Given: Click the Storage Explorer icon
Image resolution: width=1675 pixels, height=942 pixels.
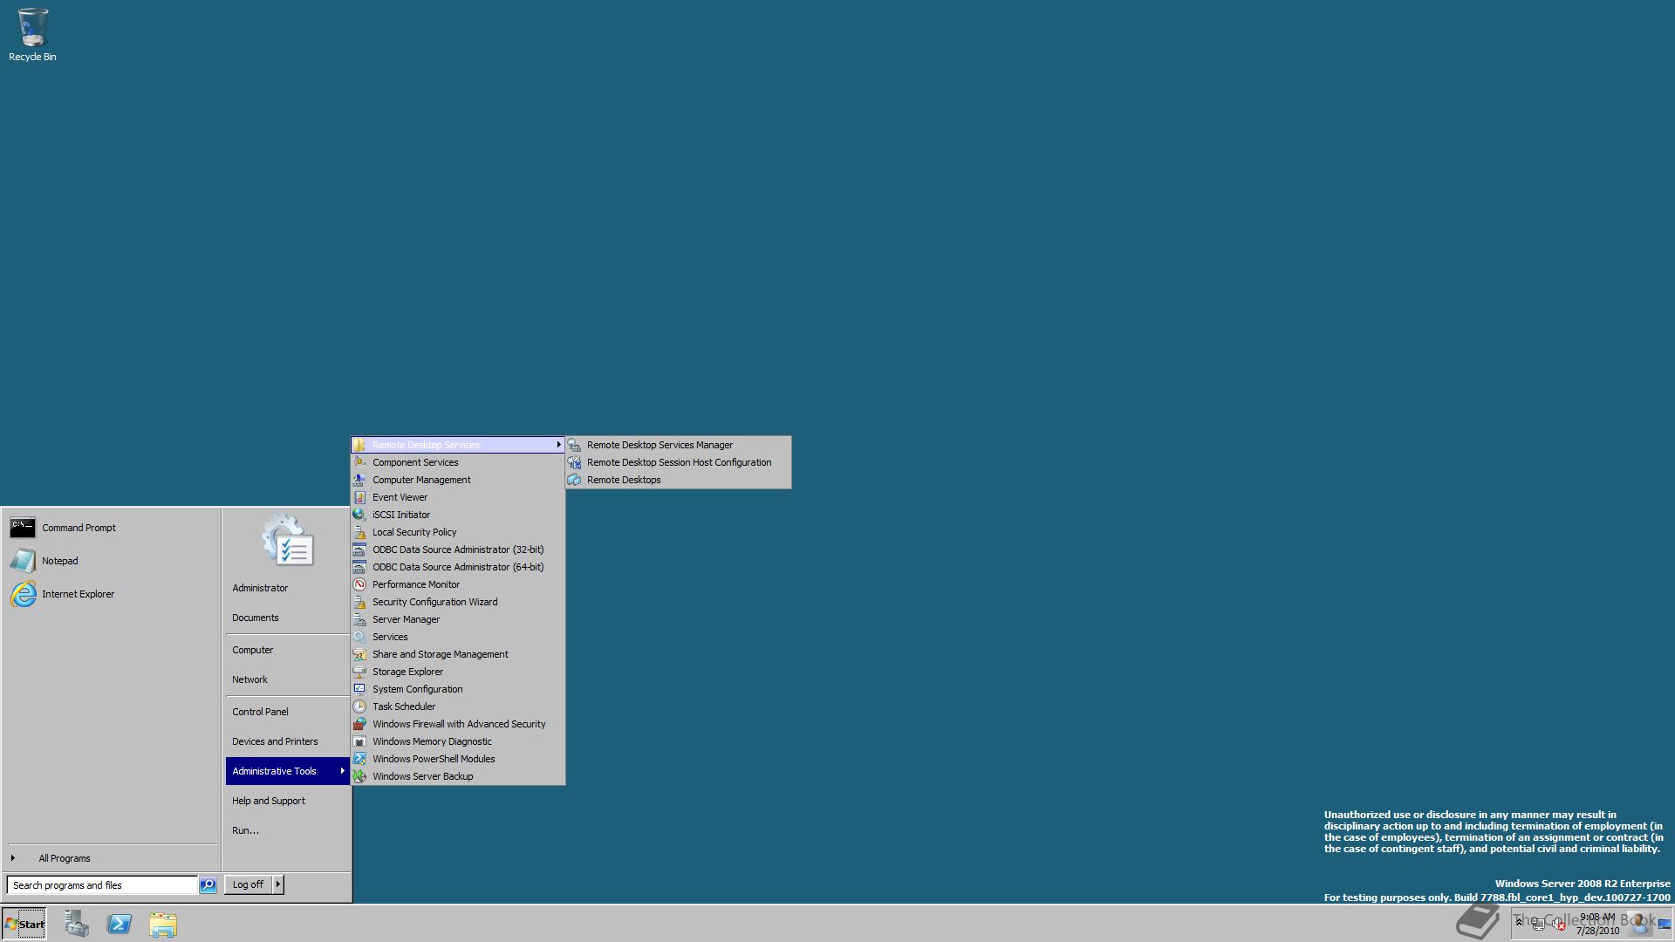Looking at the screenshot, I should click(x=359, y=672).
